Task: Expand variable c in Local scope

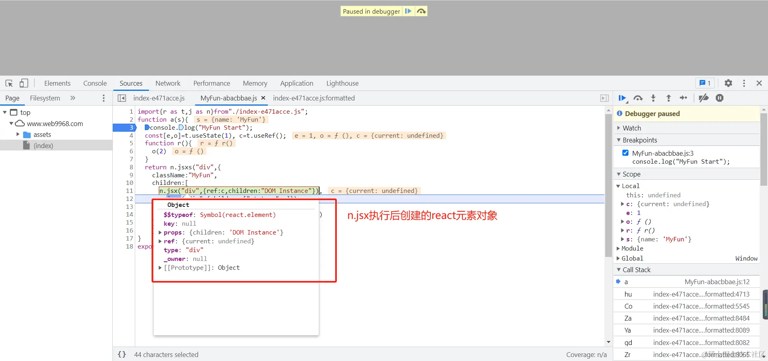Action: [622, 204]
